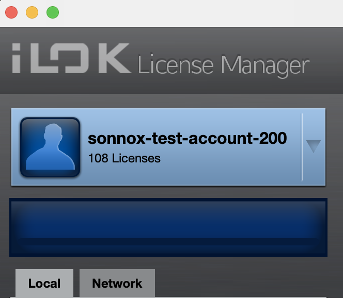Select the sonnox-test-account-200 account name
Screen dimensions: 343x298
click(x=187, y=138)
